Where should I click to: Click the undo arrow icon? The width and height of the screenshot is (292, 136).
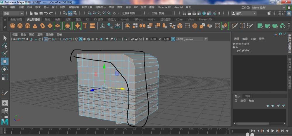coord(46,13)
